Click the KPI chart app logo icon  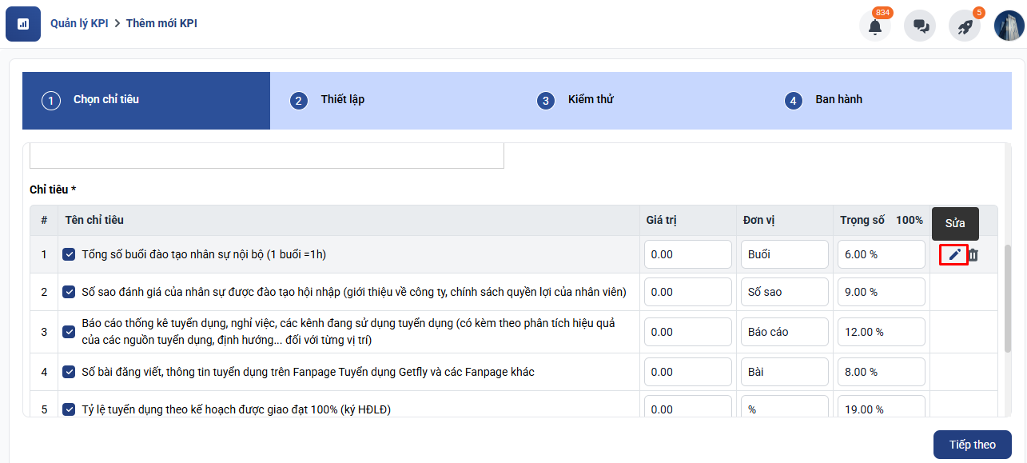(23, 24)
